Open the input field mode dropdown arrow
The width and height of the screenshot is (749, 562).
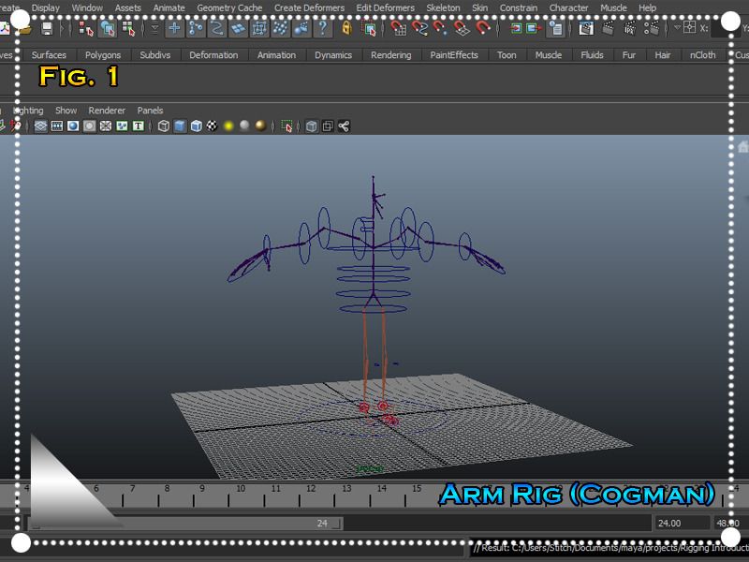677,28
